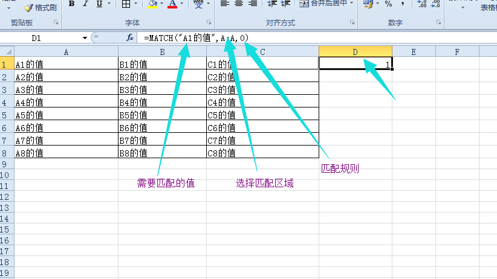Select cell containing B7的值
497x279 pixels.
162,140
